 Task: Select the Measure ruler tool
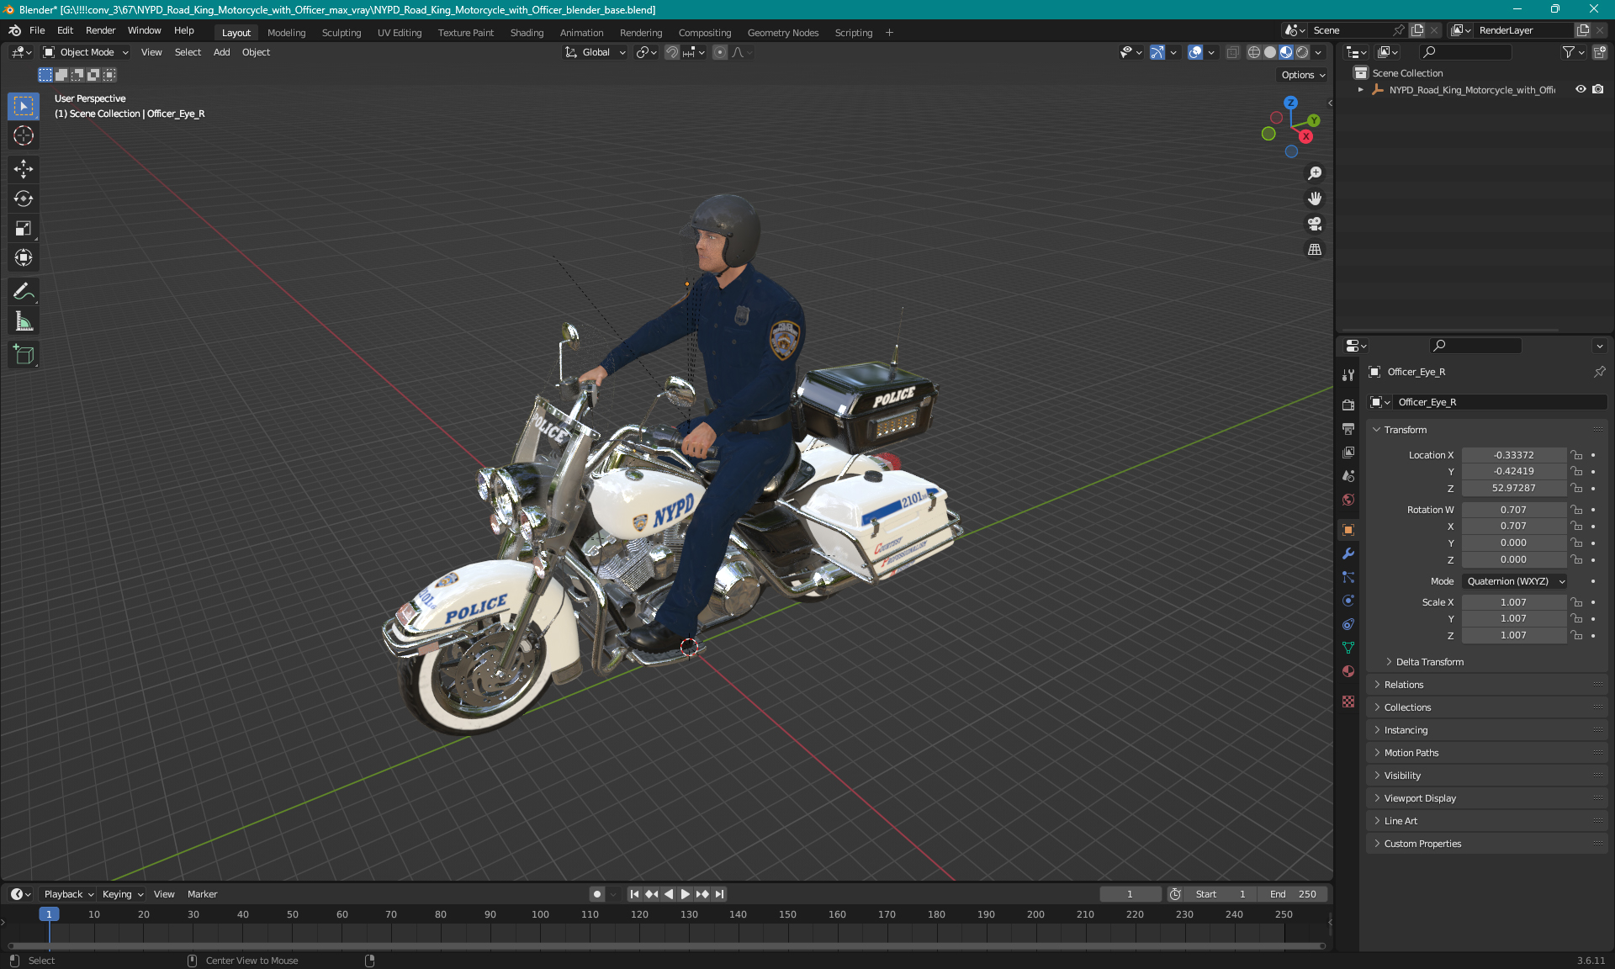coord(24,320)
